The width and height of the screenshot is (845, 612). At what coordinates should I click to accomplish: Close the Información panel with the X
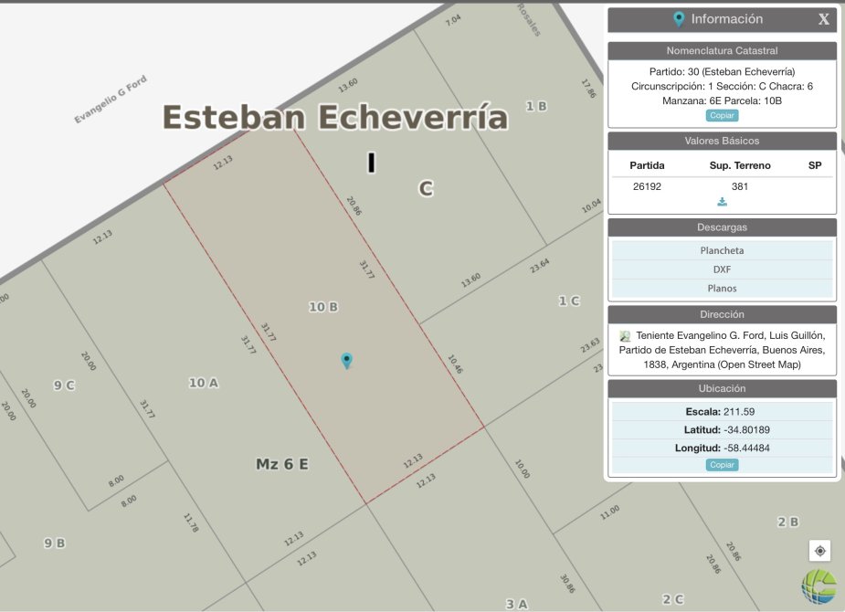click(823, 19)
